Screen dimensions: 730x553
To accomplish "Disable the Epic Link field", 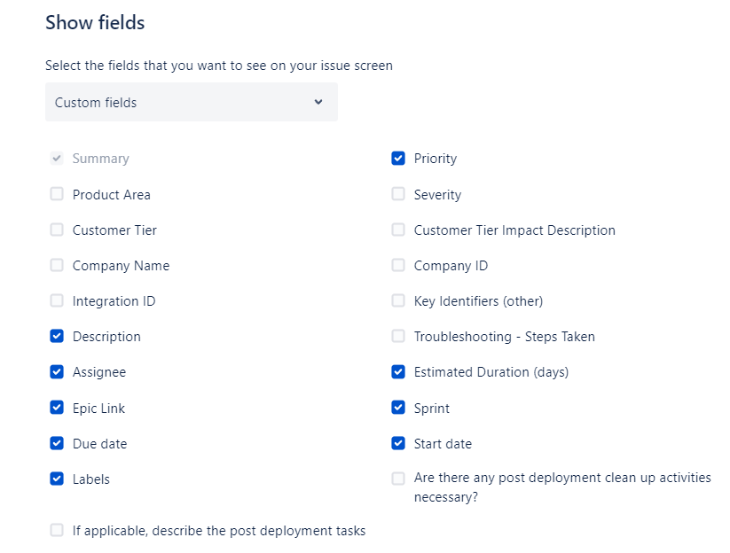I will pyautogui.click(x=57, y=408).
